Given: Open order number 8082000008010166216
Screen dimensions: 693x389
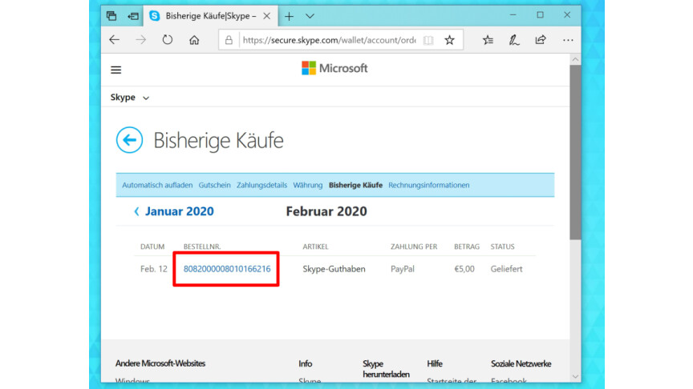Looking at the screenshot, I should (x=227, y=269).
